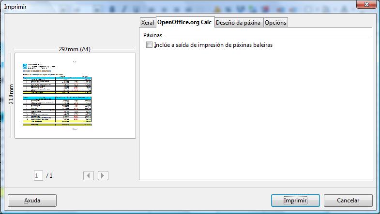Select the OpenOffice.org Calc tab
The image size is (380, 214).
click(185, 22)
